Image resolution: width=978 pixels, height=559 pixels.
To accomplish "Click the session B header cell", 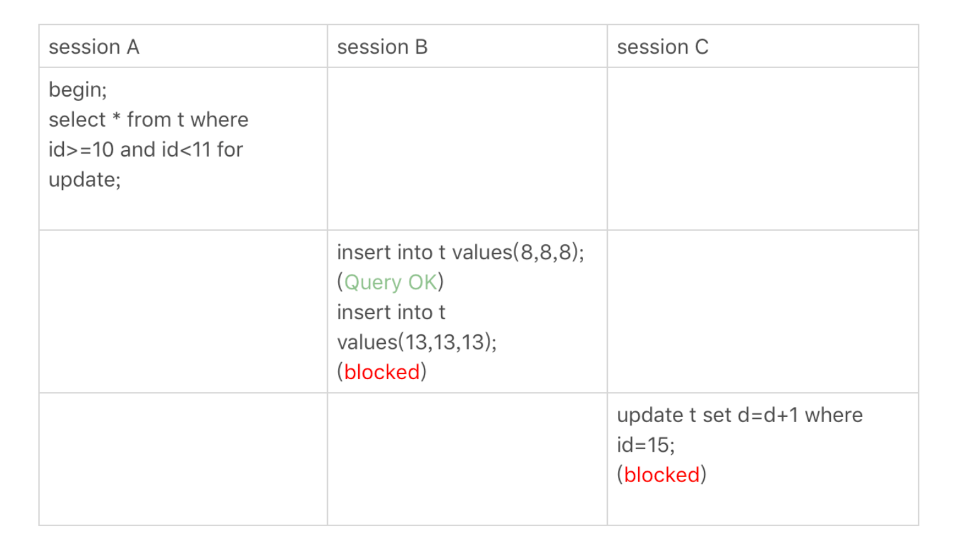I will pos(467,46).
